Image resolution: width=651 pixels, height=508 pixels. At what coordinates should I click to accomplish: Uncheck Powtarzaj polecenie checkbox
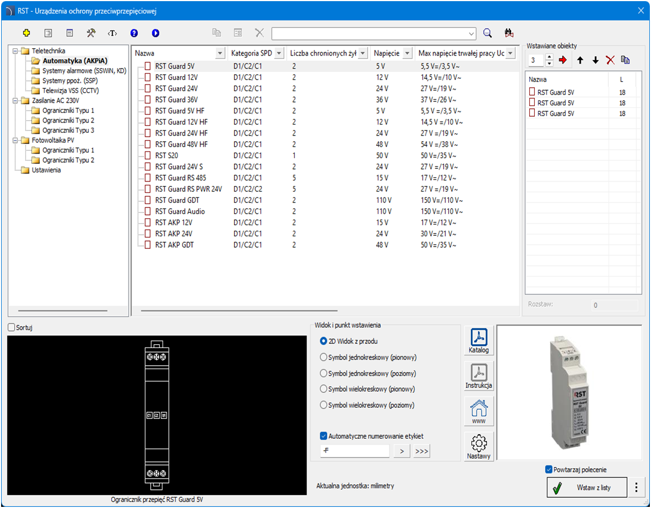coord(548,469)
